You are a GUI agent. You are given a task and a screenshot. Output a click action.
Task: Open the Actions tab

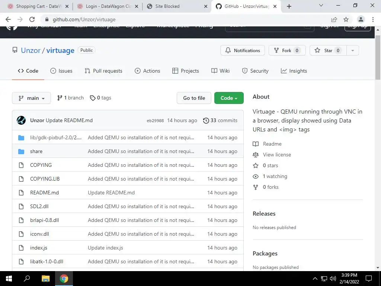(x=147, y=71)
